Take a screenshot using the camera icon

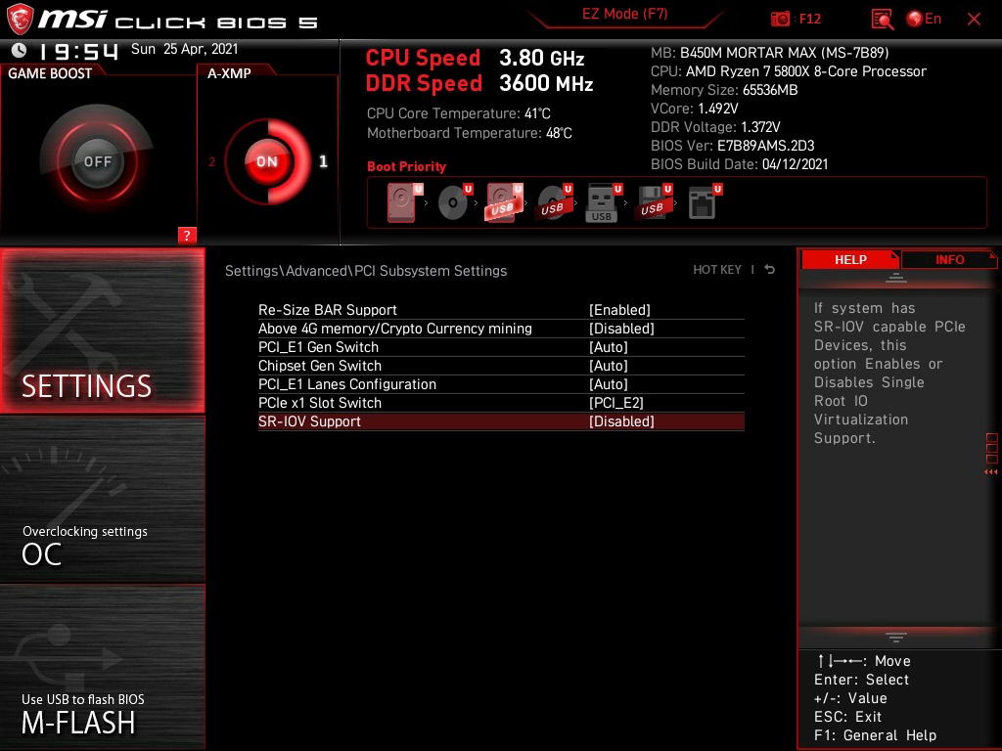[780, 19]
